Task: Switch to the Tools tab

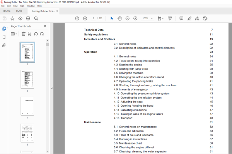Action: [x=19, y=11]
